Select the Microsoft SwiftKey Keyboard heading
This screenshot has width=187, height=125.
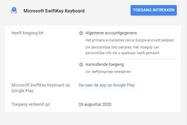point(54,11)
